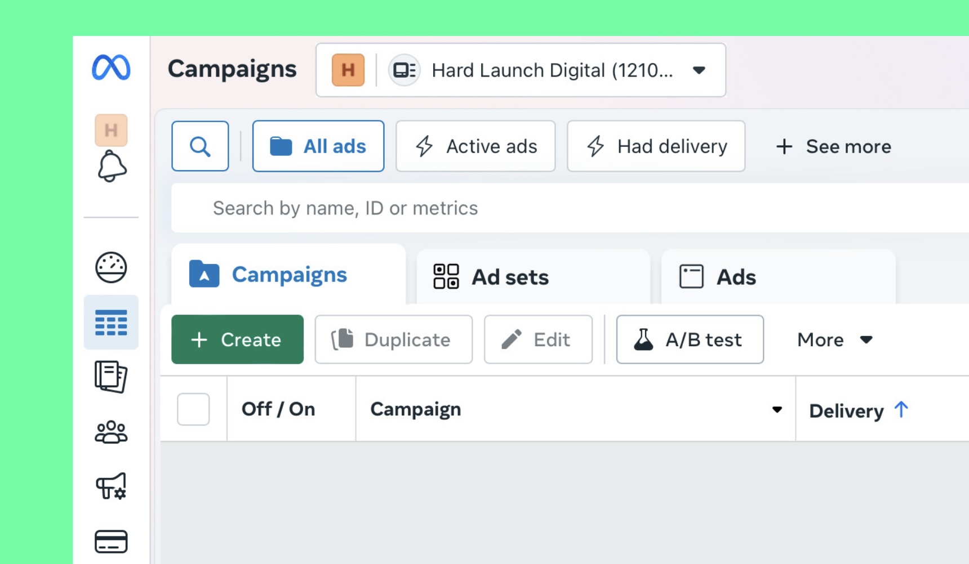Start an A/B test
The height and width of the screenshot is (564, 969).
(690, 339)
